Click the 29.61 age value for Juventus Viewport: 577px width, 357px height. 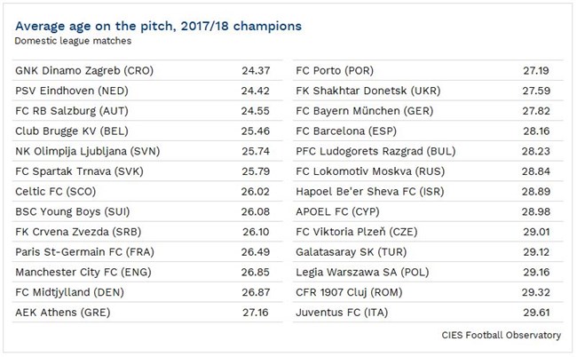pyautogui.click(x=537, y=313)
